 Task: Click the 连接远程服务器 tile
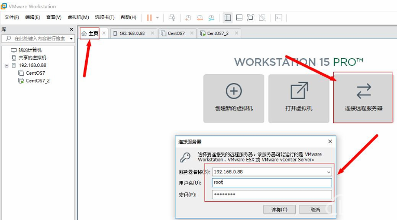tap(364, 99)
